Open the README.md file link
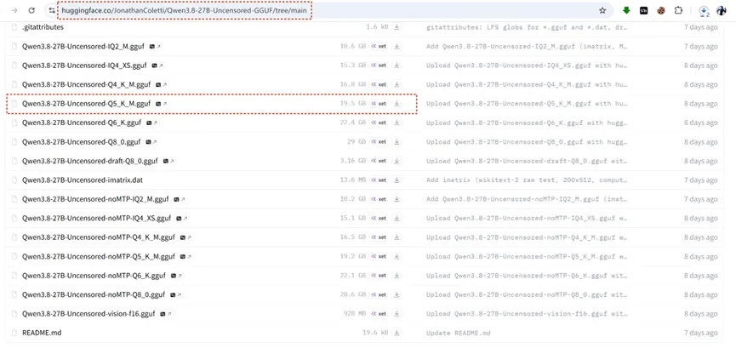 42,333
